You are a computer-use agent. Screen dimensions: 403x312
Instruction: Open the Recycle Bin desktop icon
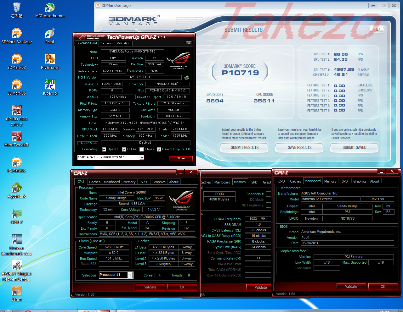17,10
